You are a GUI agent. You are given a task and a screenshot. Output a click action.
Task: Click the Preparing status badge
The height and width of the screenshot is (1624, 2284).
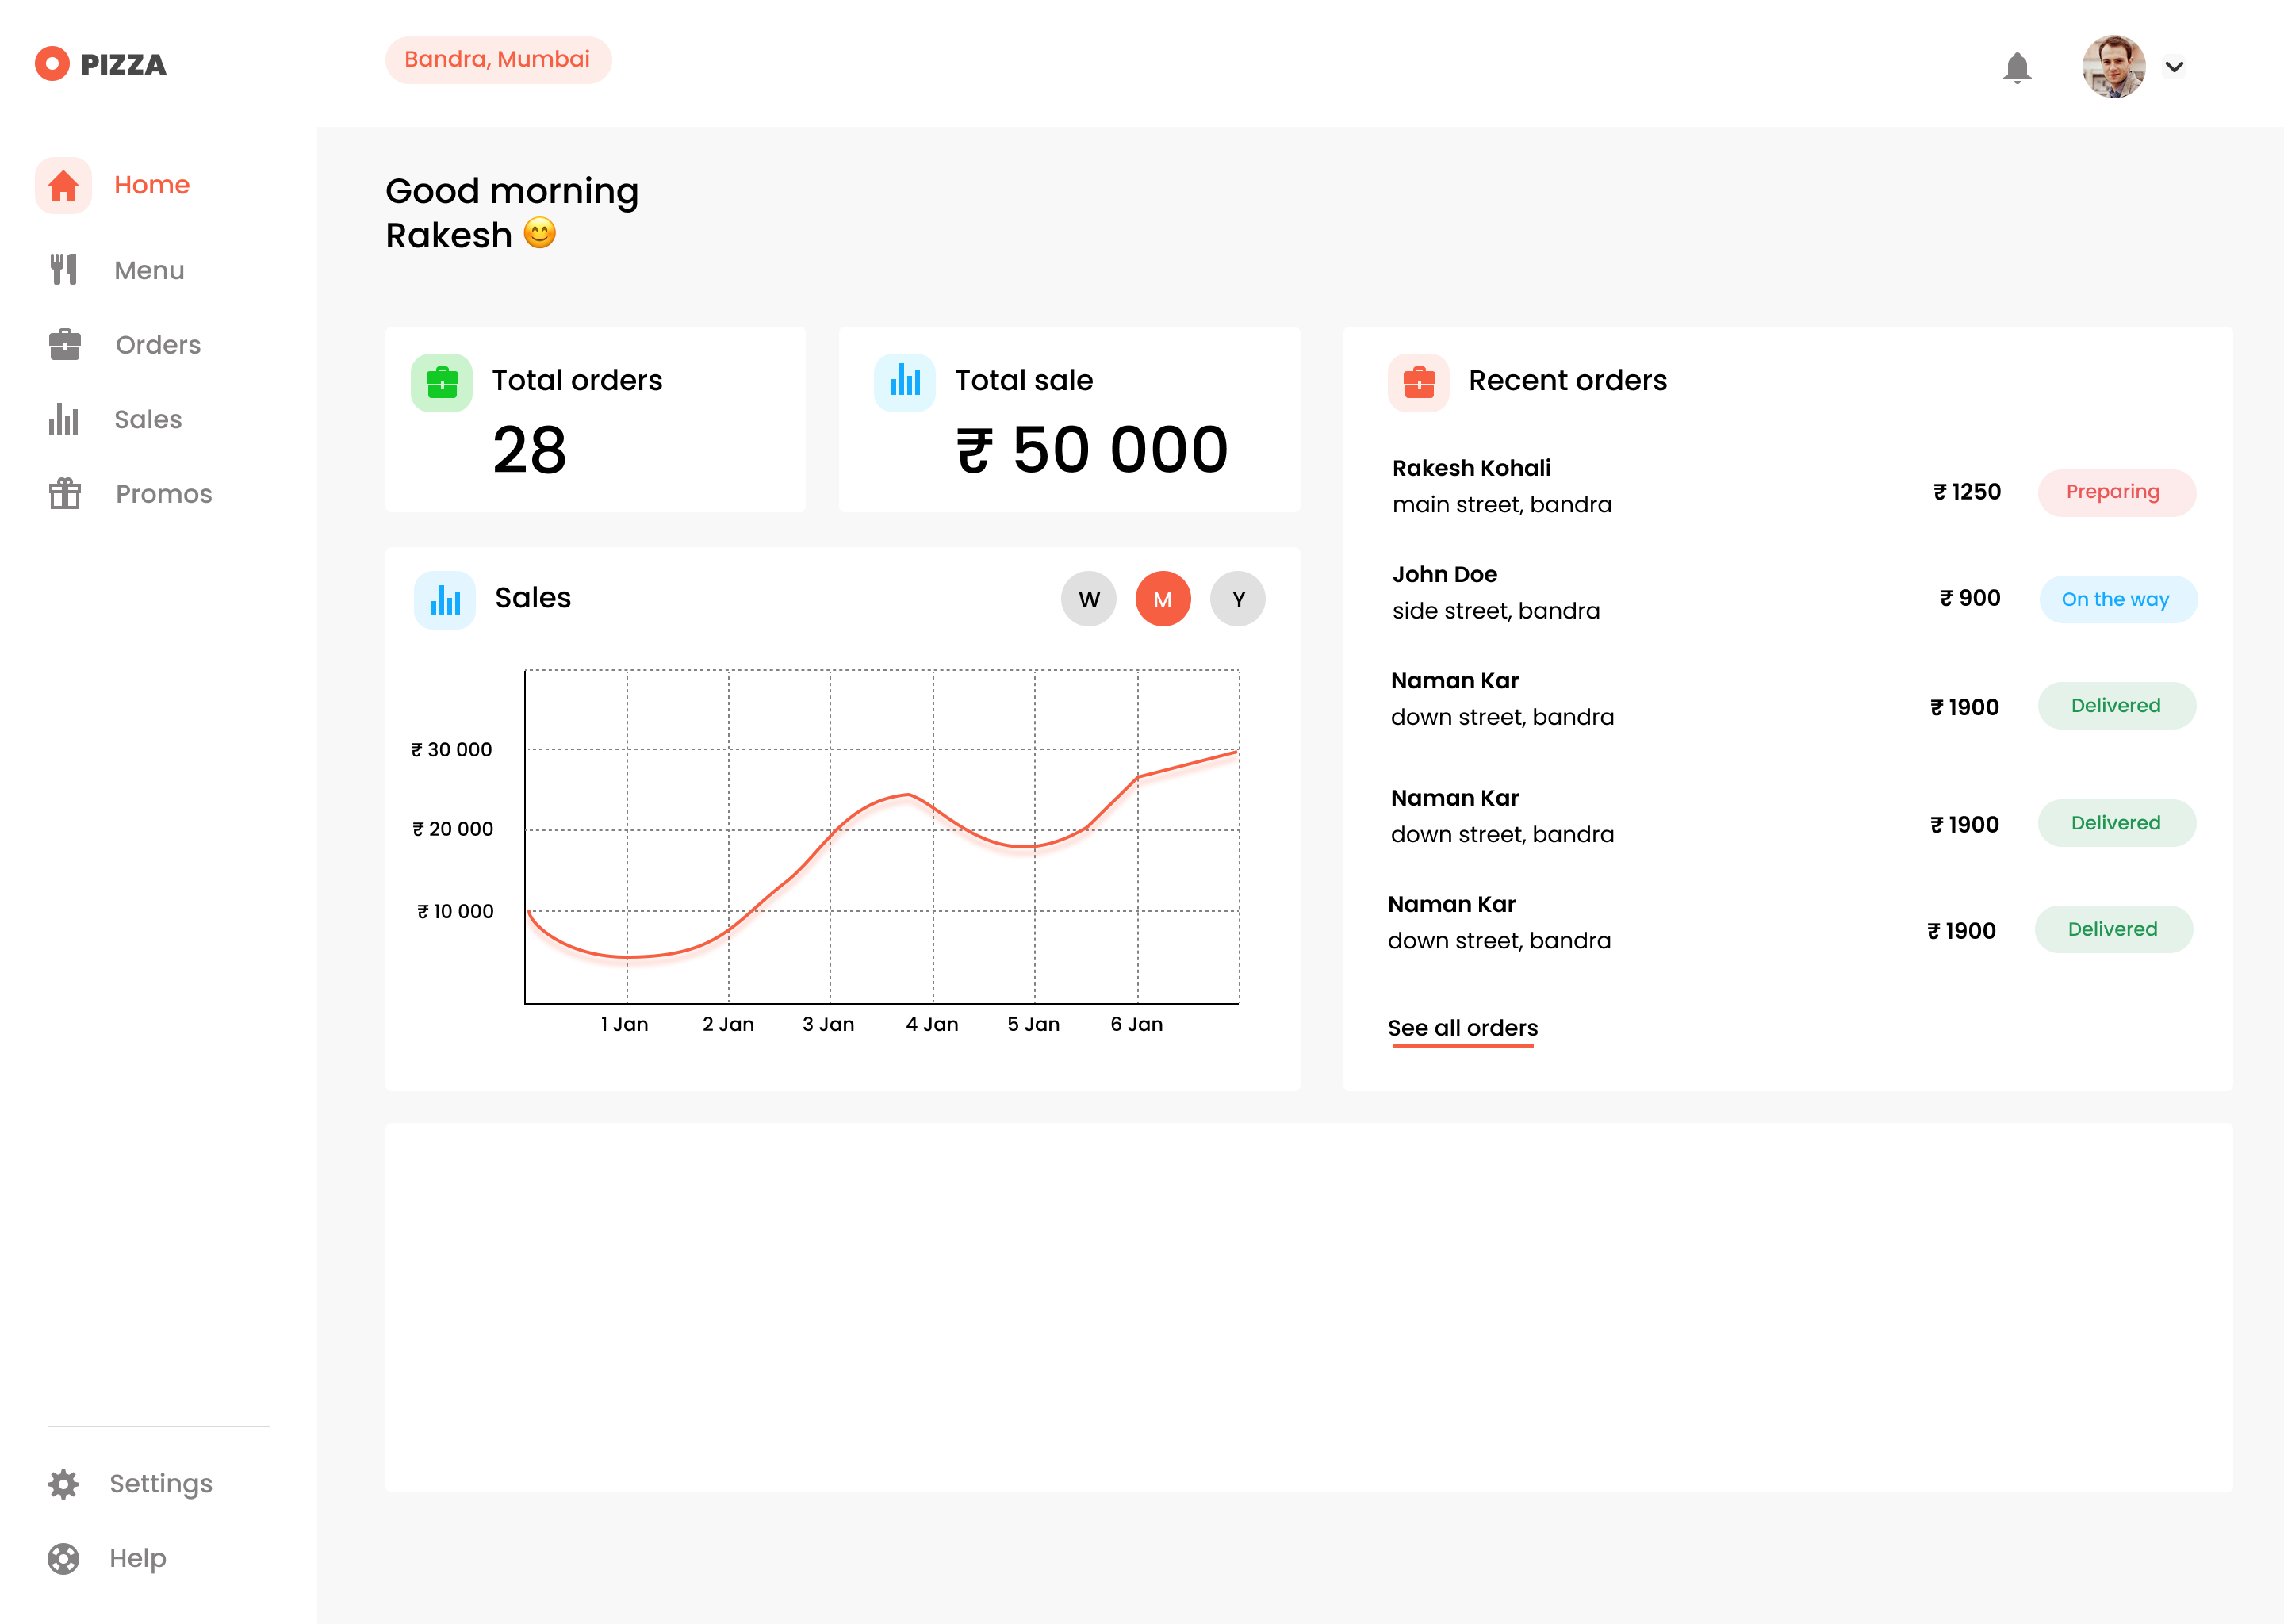[2117, 493]
